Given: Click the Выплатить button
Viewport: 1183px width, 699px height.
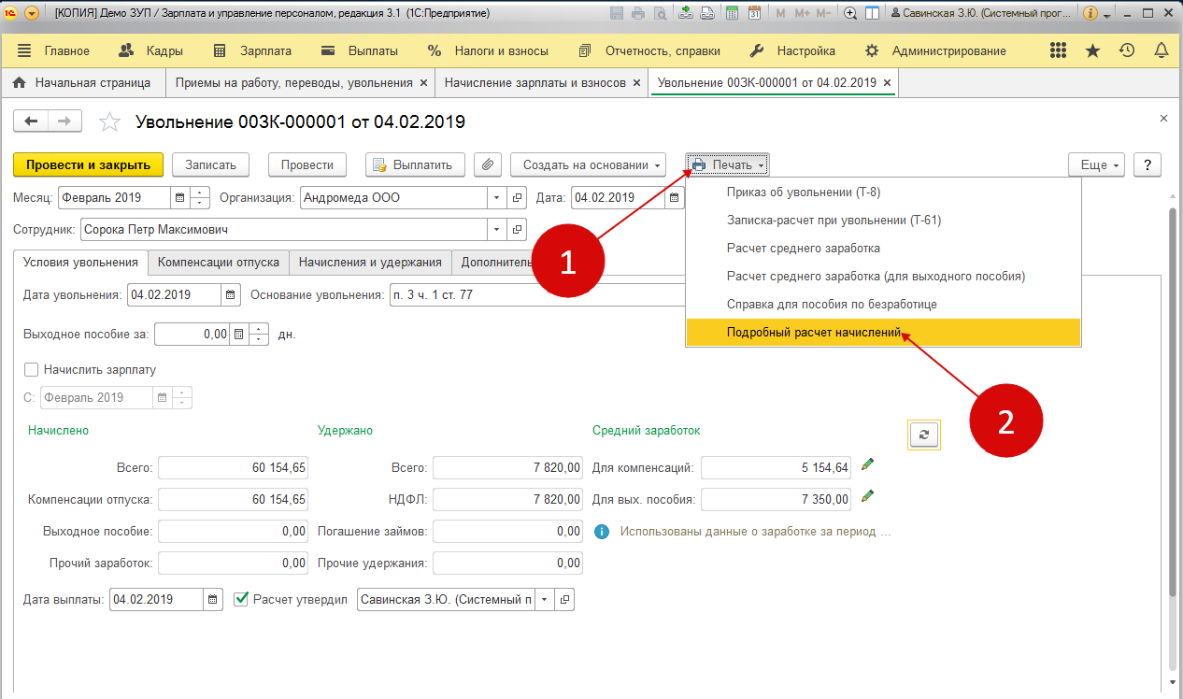Looking at the screenshot, I should [415, 164].
